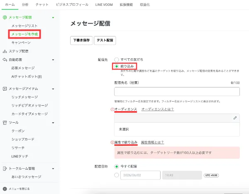The image size is (249, 194).
Task: Collapse the 自動応答 section arrow
Action: (53, 60)
